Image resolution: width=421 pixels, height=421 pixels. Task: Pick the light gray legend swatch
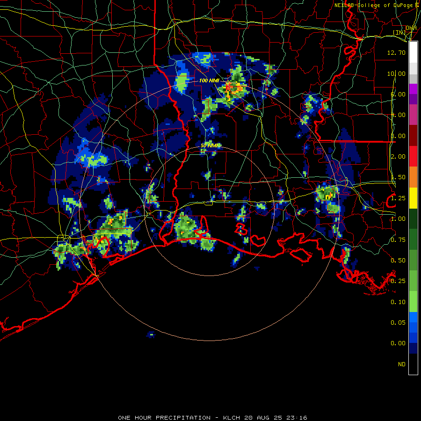[413, 68]
